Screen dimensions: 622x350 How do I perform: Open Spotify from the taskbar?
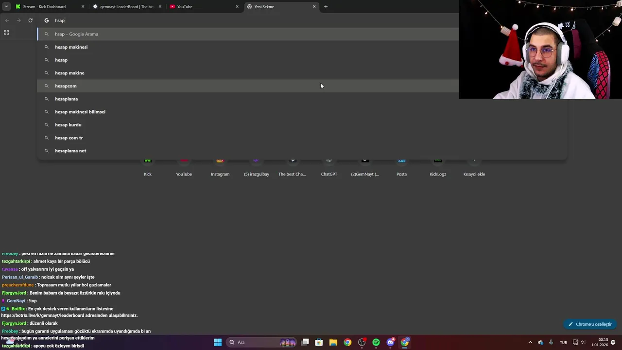376,342
